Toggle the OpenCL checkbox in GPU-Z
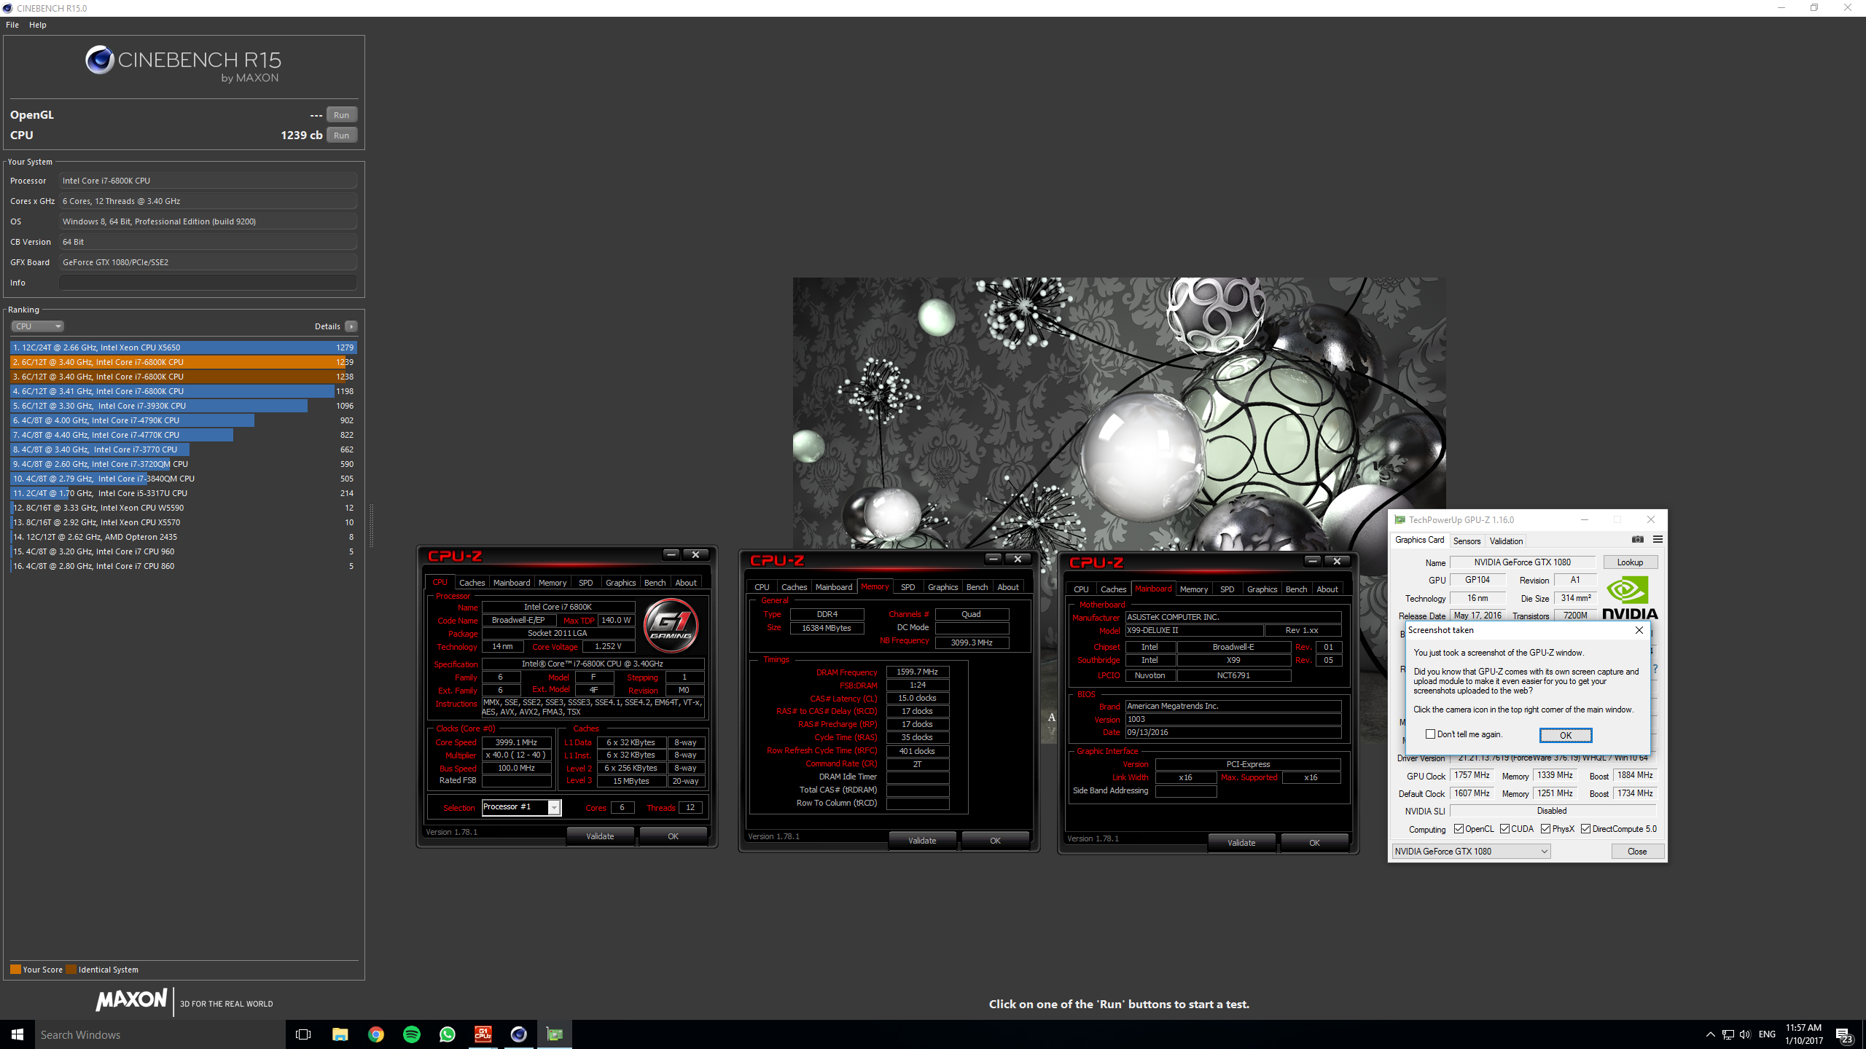 pyautogui.click(x=1459, y=829)
